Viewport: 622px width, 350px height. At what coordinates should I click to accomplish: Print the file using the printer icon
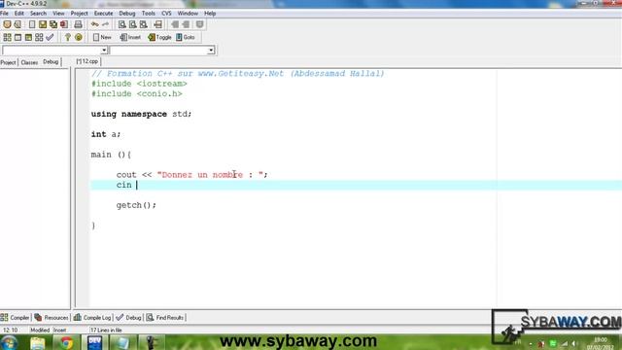78,24
